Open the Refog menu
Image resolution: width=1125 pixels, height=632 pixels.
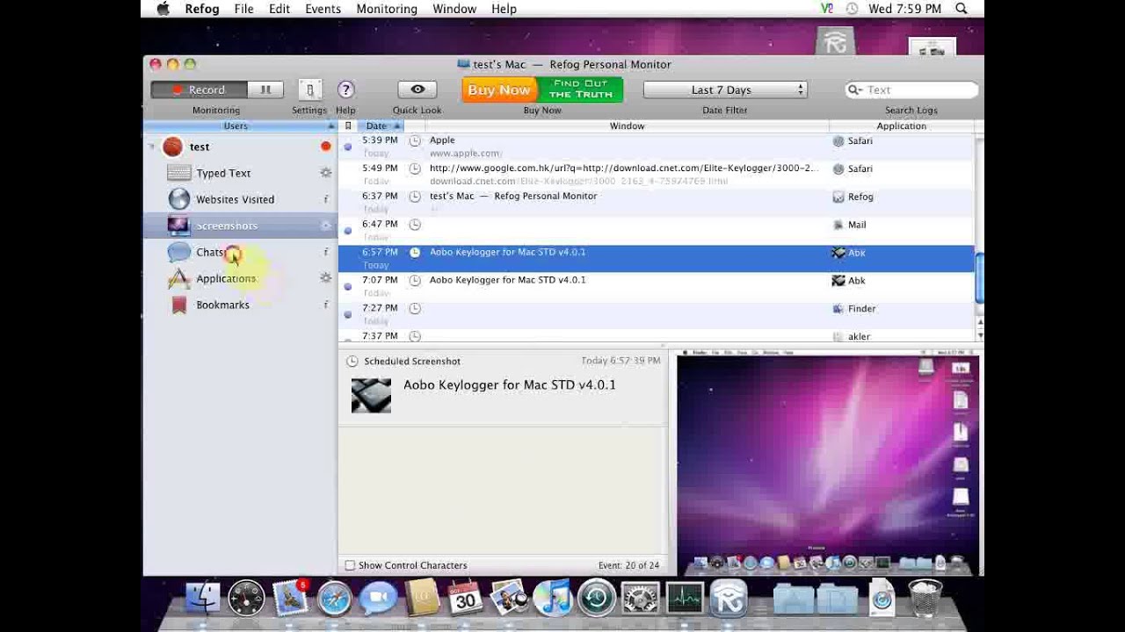tap(202, 9)
